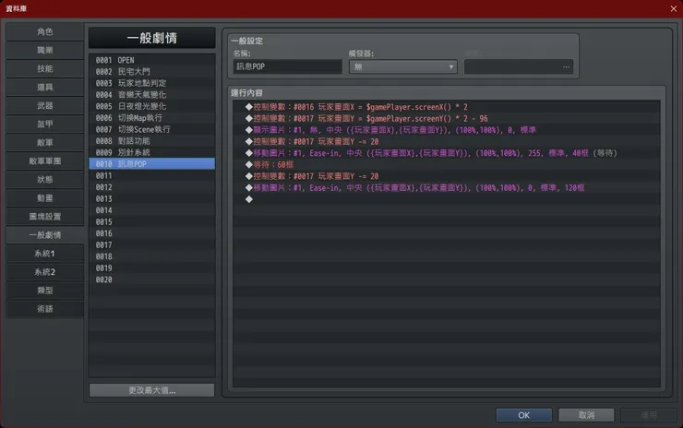Select common event 0010 訊息POP
Screen dimensions: 683x428
tap(151, 163)
